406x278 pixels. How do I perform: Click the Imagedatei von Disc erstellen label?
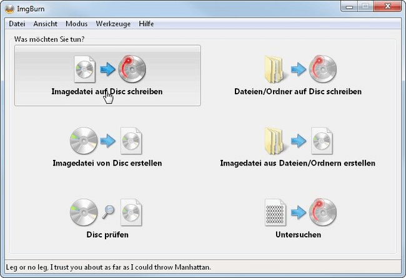coord(107,163)
